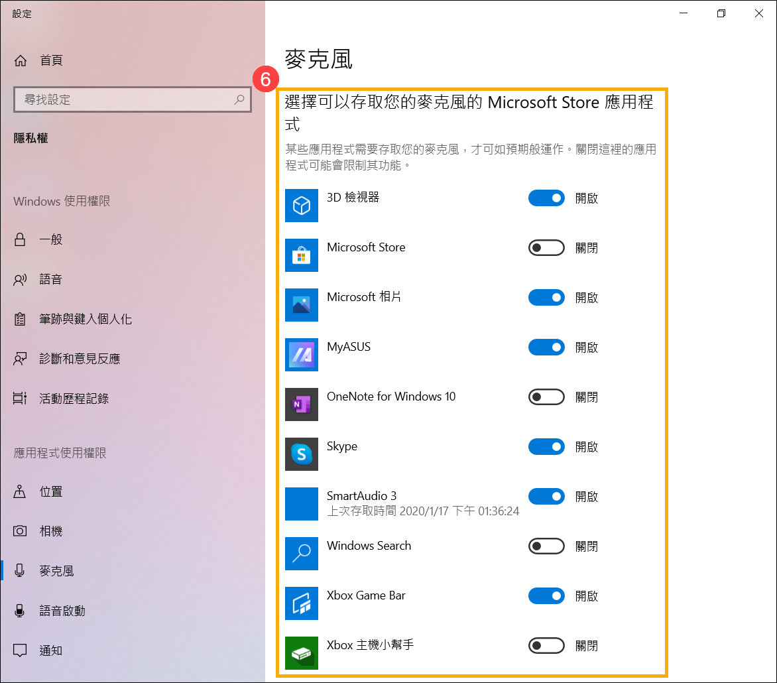Click the location icon beside 位置

(x=20, y=491)
